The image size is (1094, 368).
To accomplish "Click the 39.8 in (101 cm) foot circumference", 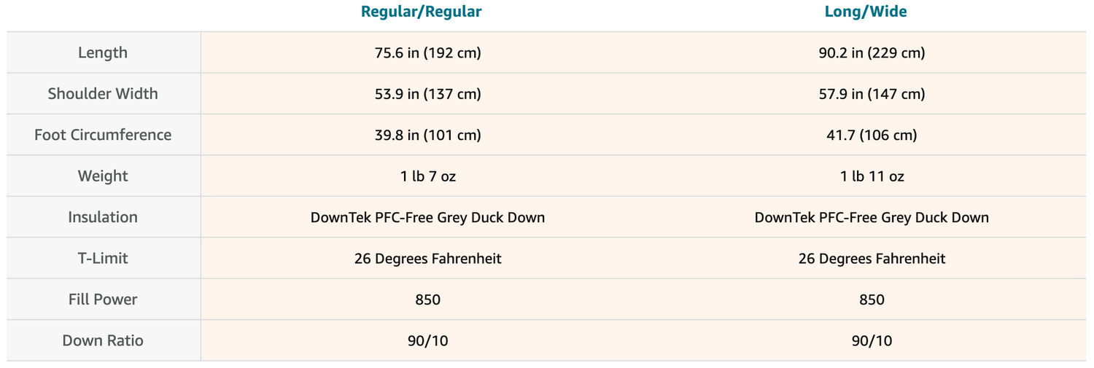I will 427,136.
